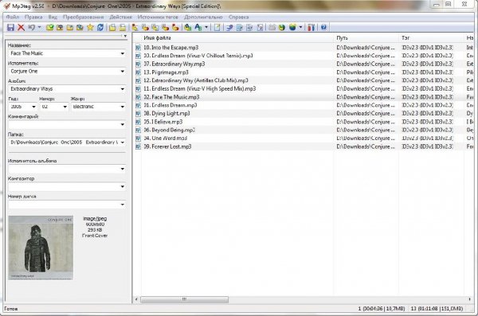Expand the Папка folder path dropdown
This screenshot has width=478, height=316.
point(123,142)
